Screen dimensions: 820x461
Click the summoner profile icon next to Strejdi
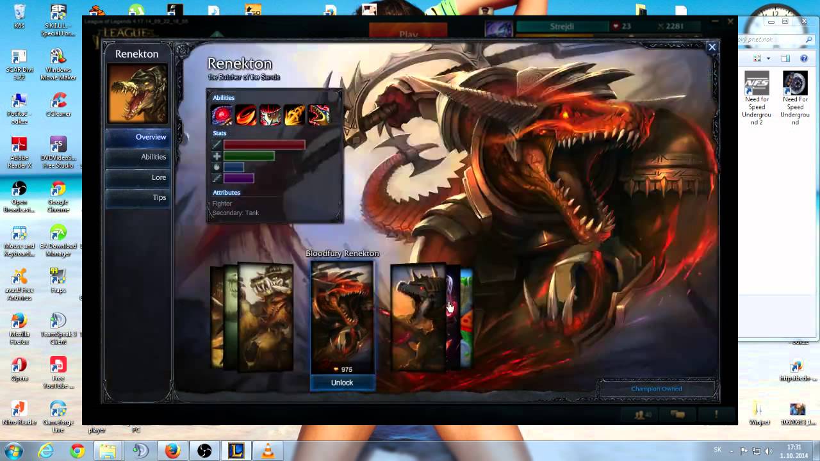pos(498,29)
